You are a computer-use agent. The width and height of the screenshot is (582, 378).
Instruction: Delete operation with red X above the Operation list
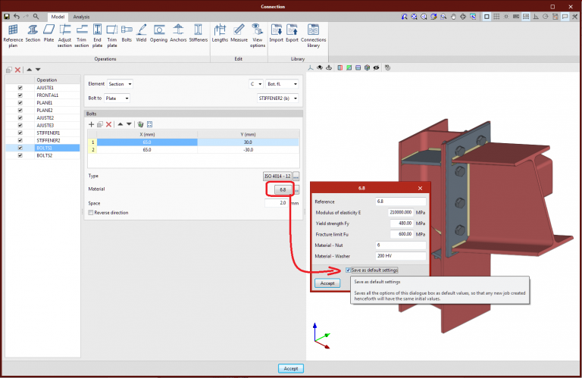point(17,70)
